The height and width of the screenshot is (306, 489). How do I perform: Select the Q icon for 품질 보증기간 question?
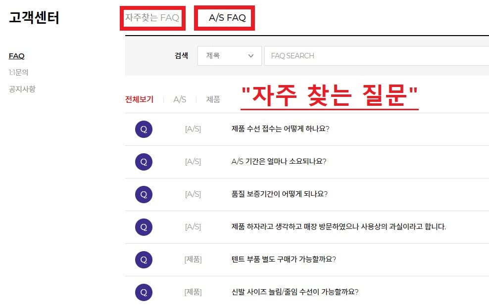143,194
